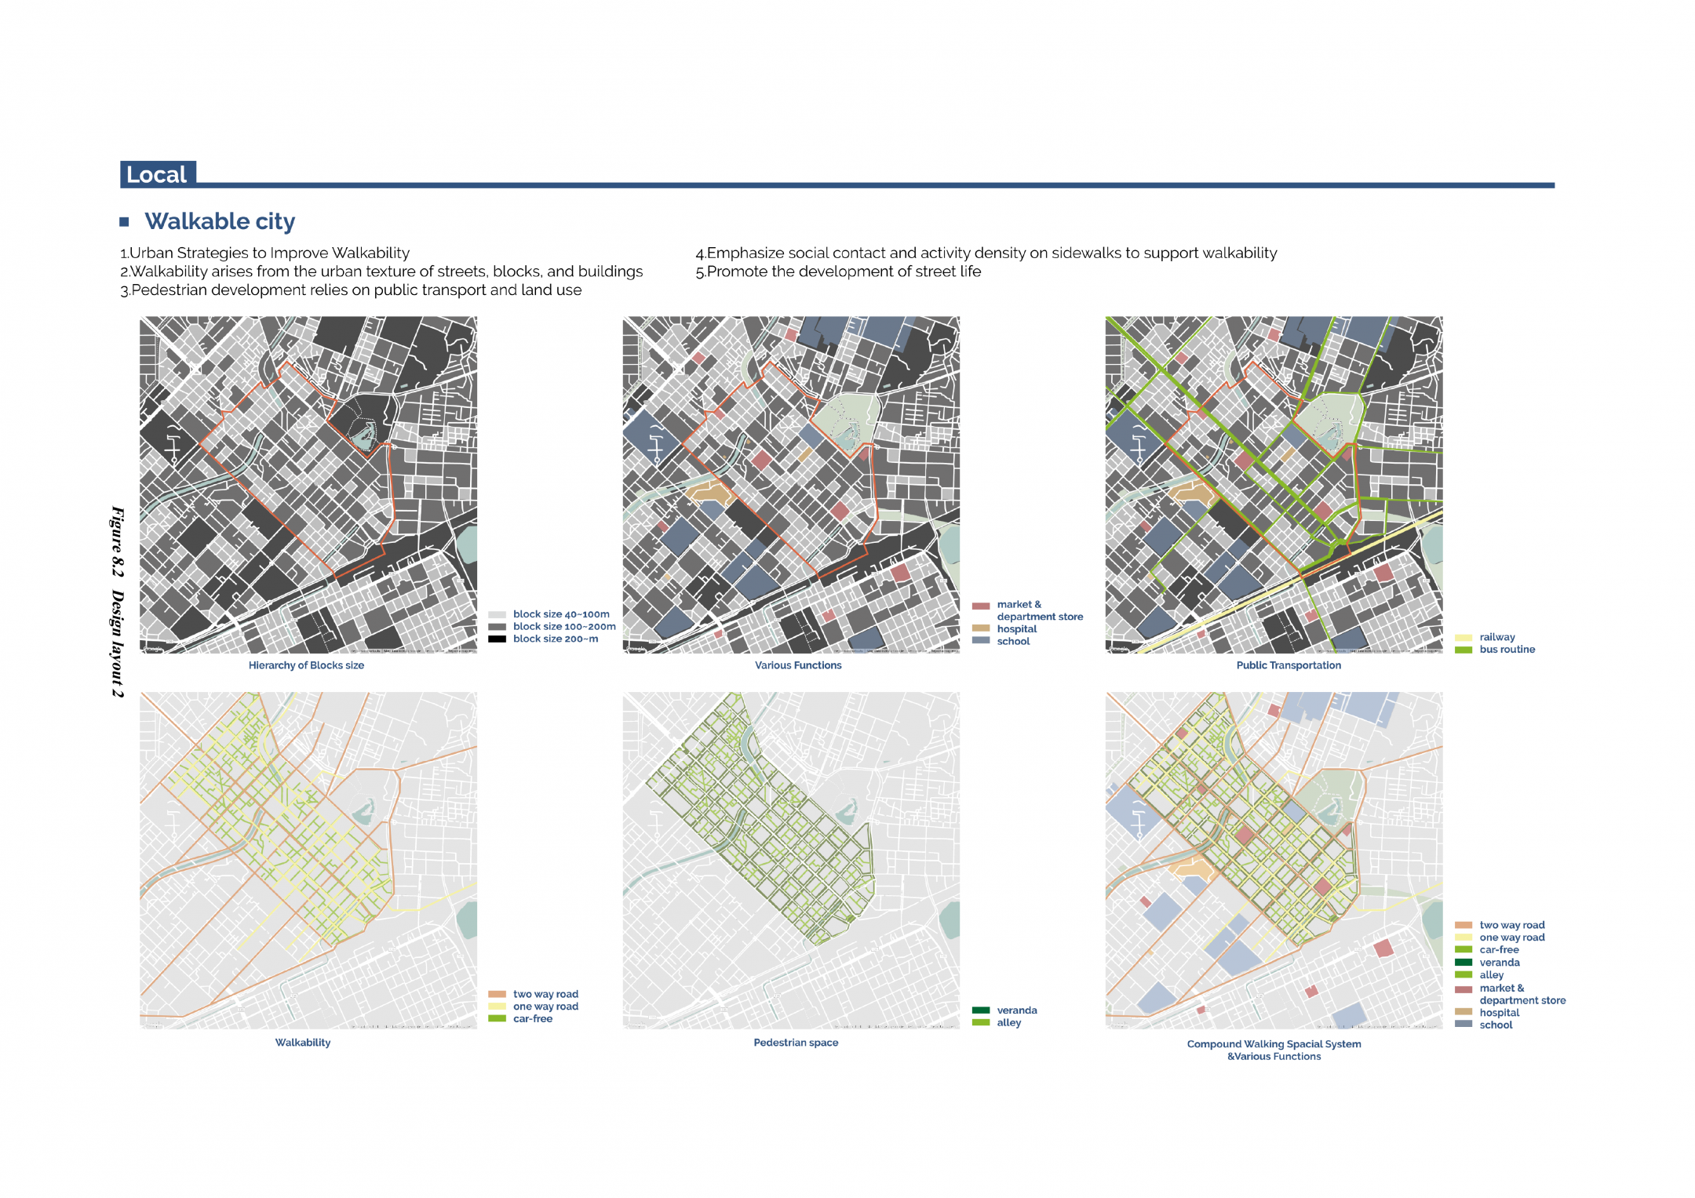Viewport: 1695px width, 1198px height.
Task: Click light green alley swatch in Pedestrian space legend
Action: coord(981,1022)
